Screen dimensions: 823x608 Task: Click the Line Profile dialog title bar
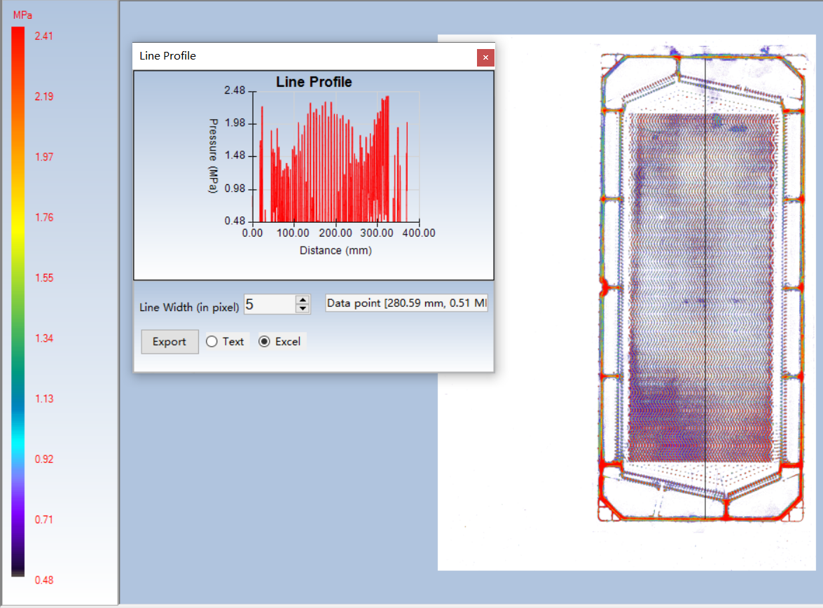click(x=294, y=56)
